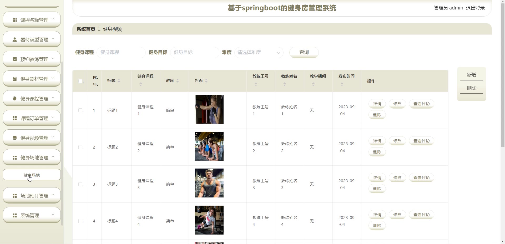Expand 健身课程管理 with its chevron
This screenshot has width=505, height=244.
click(53, 98)
